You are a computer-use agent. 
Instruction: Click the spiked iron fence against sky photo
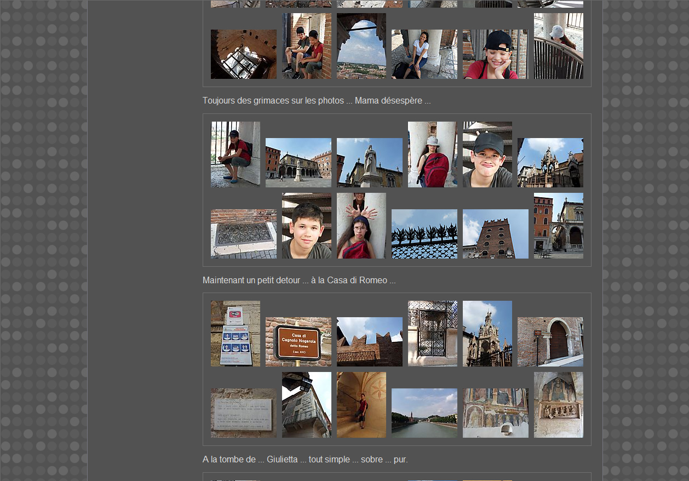point(424,234)
